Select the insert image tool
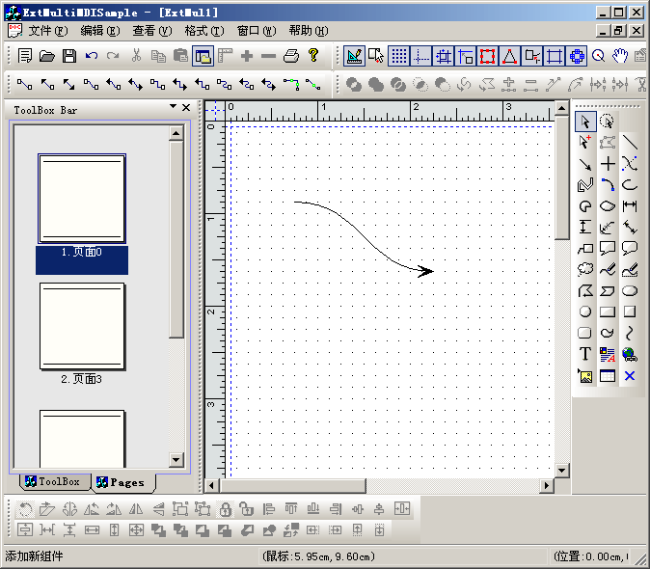This screenshot has width=650, height=569. click(584, 376)
